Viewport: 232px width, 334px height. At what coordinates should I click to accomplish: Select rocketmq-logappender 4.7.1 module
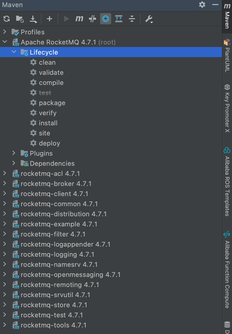point(65,244)
